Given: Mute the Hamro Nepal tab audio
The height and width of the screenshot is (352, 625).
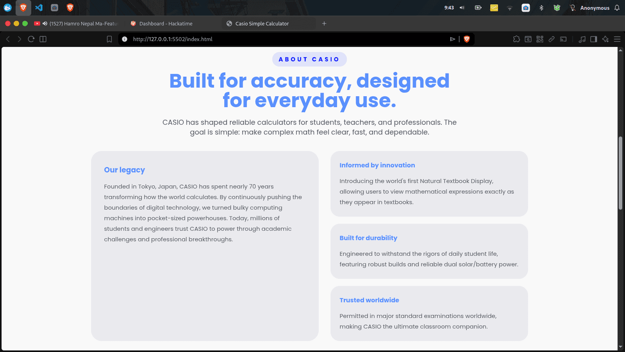Looking at the screenshot, I should point(45,23).
